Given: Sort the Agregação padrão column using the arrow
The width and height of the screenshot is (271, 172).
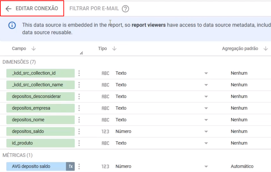Looking at the screenshot, I should (265, 49).
